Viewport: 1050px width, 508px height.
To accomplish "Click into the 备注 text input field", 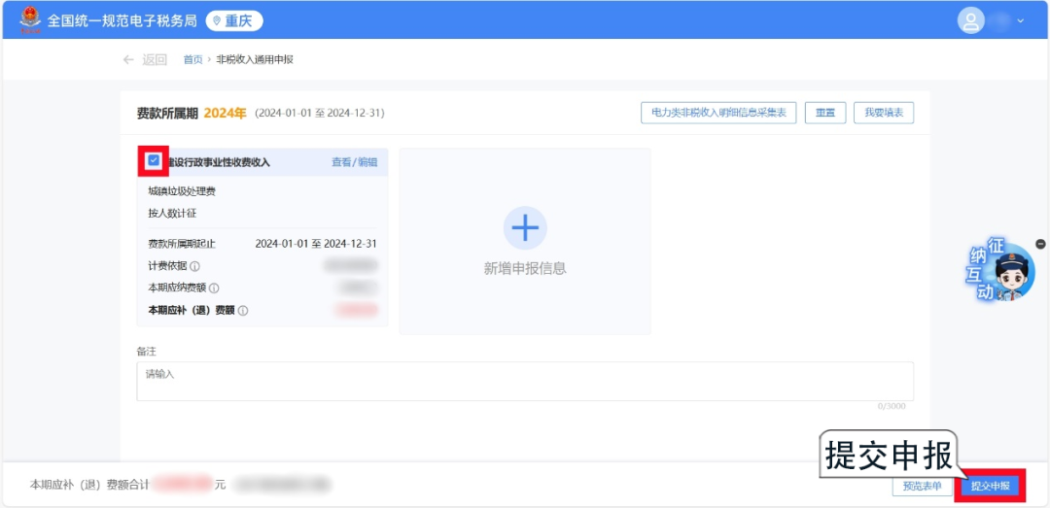I will pyautogui.click(x=525, y=381).
